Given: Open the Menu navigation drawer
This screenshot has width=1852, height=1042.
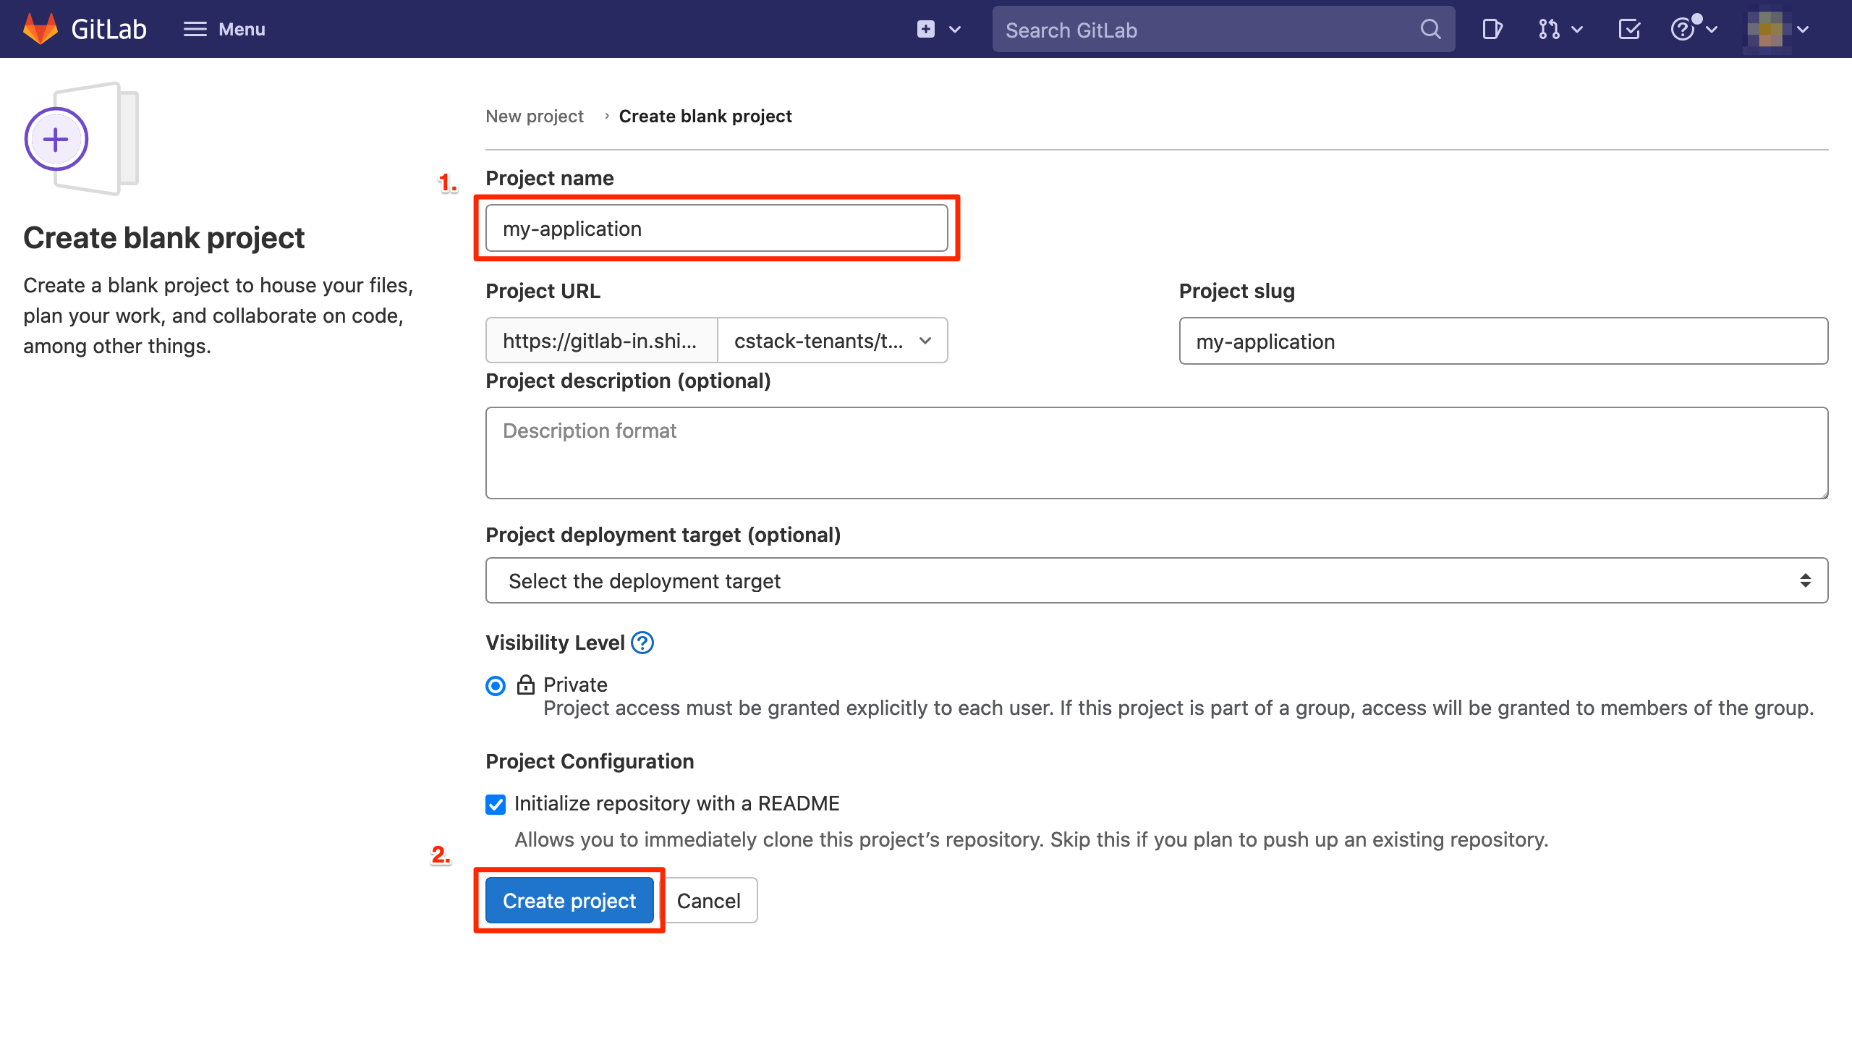Looking at the screenshot, I should pos(223,29).
